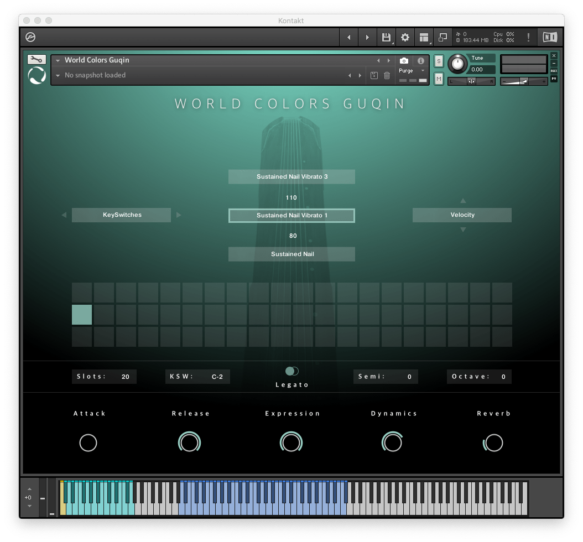Open the Purge dropdown menu
Image resolution: width=583 pixels, height=542 pixels.
[x=412, y=71]
